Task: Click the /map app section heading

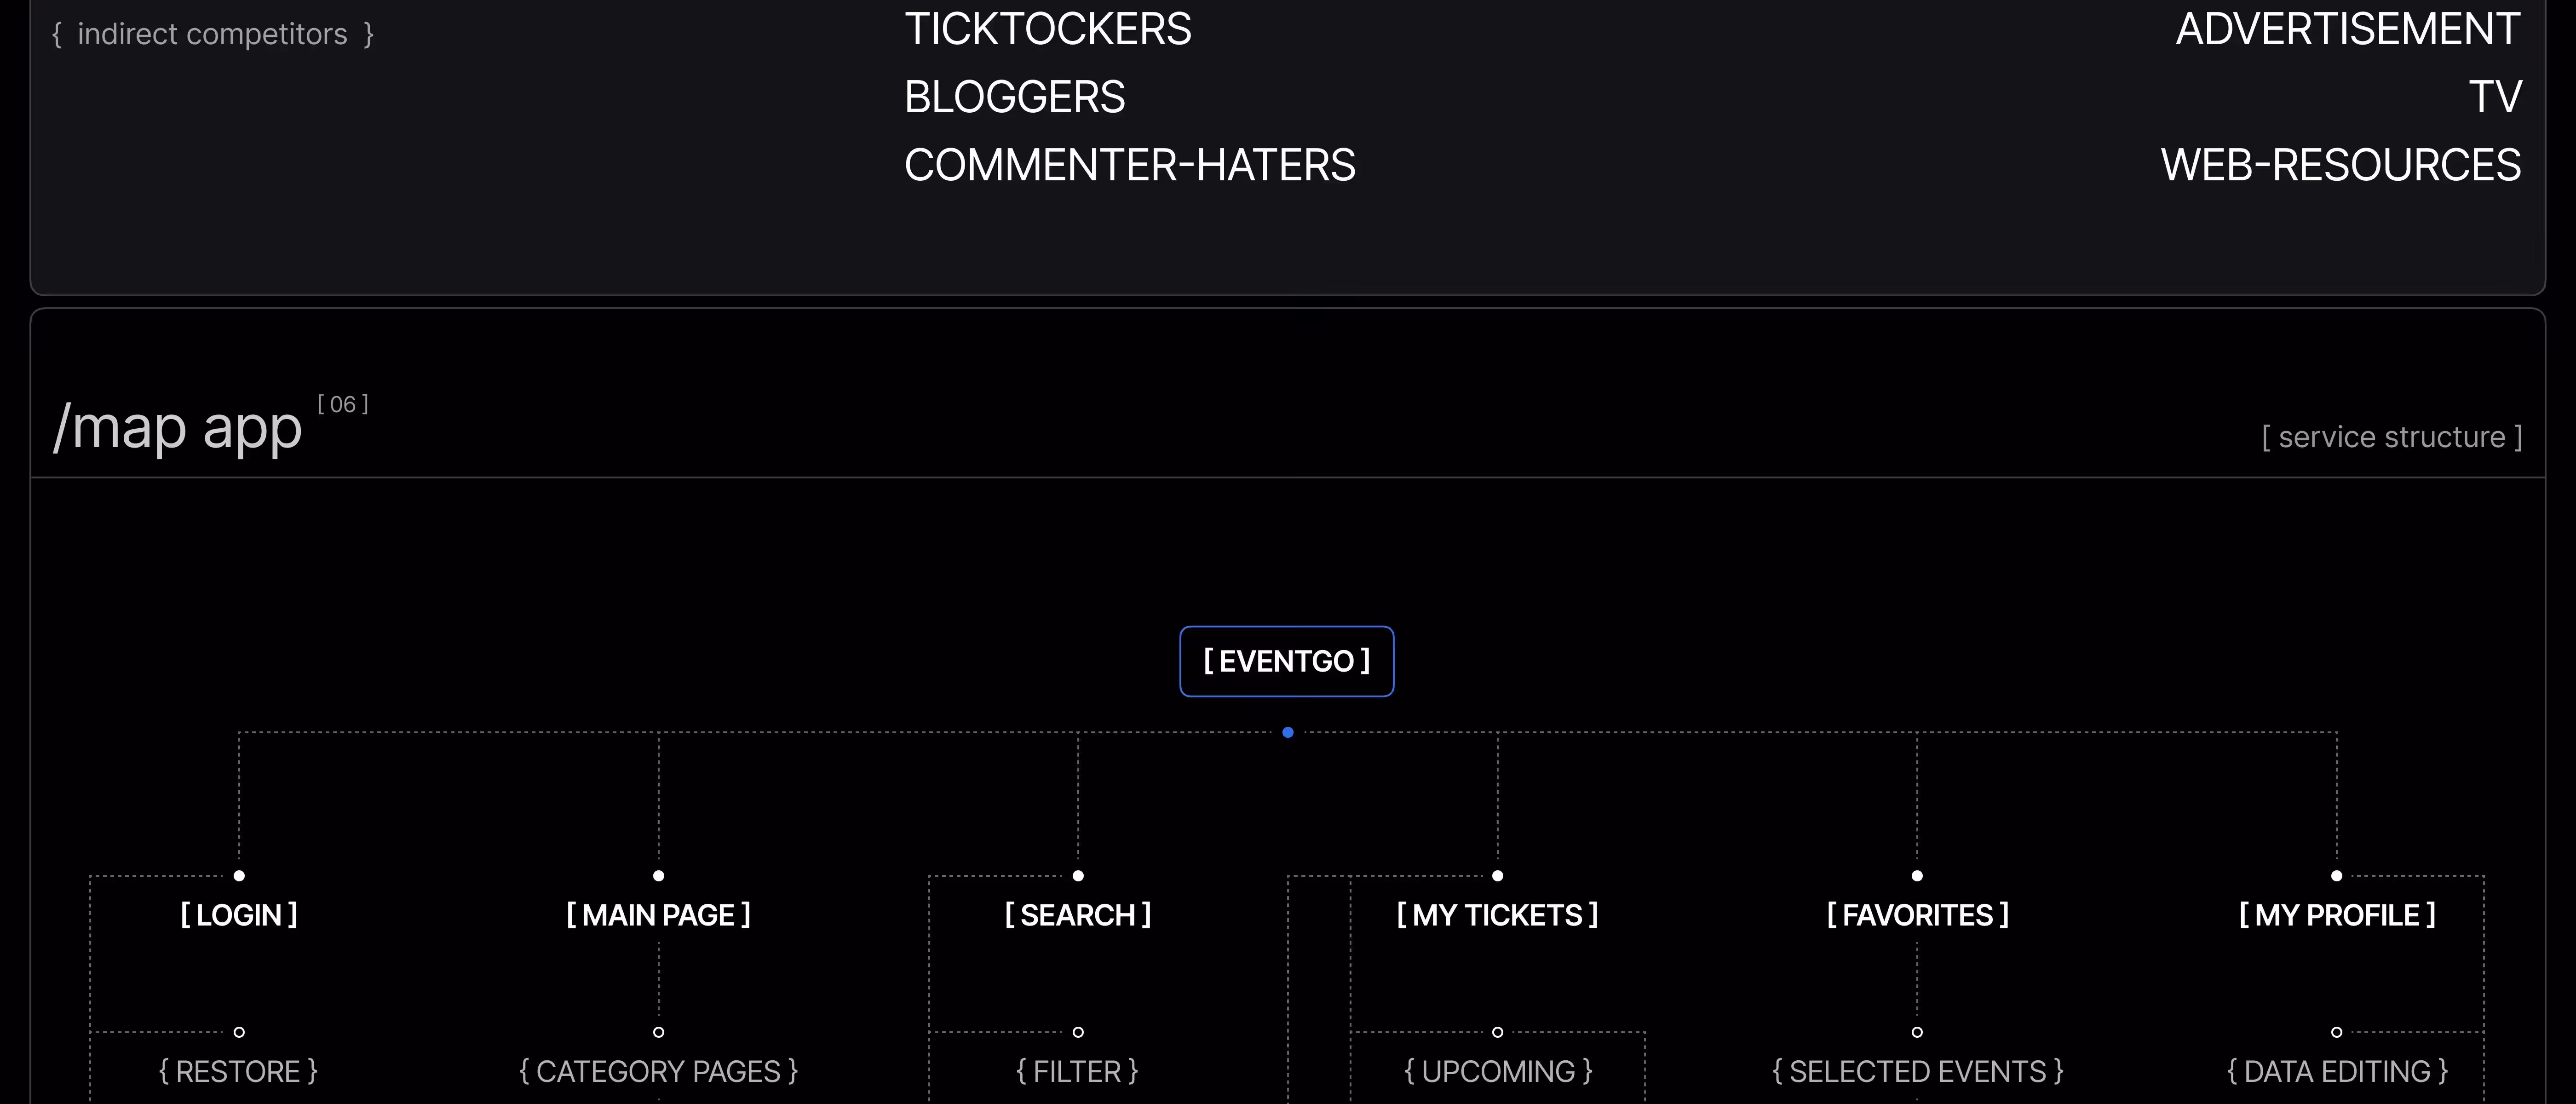Action: point(178,428)
